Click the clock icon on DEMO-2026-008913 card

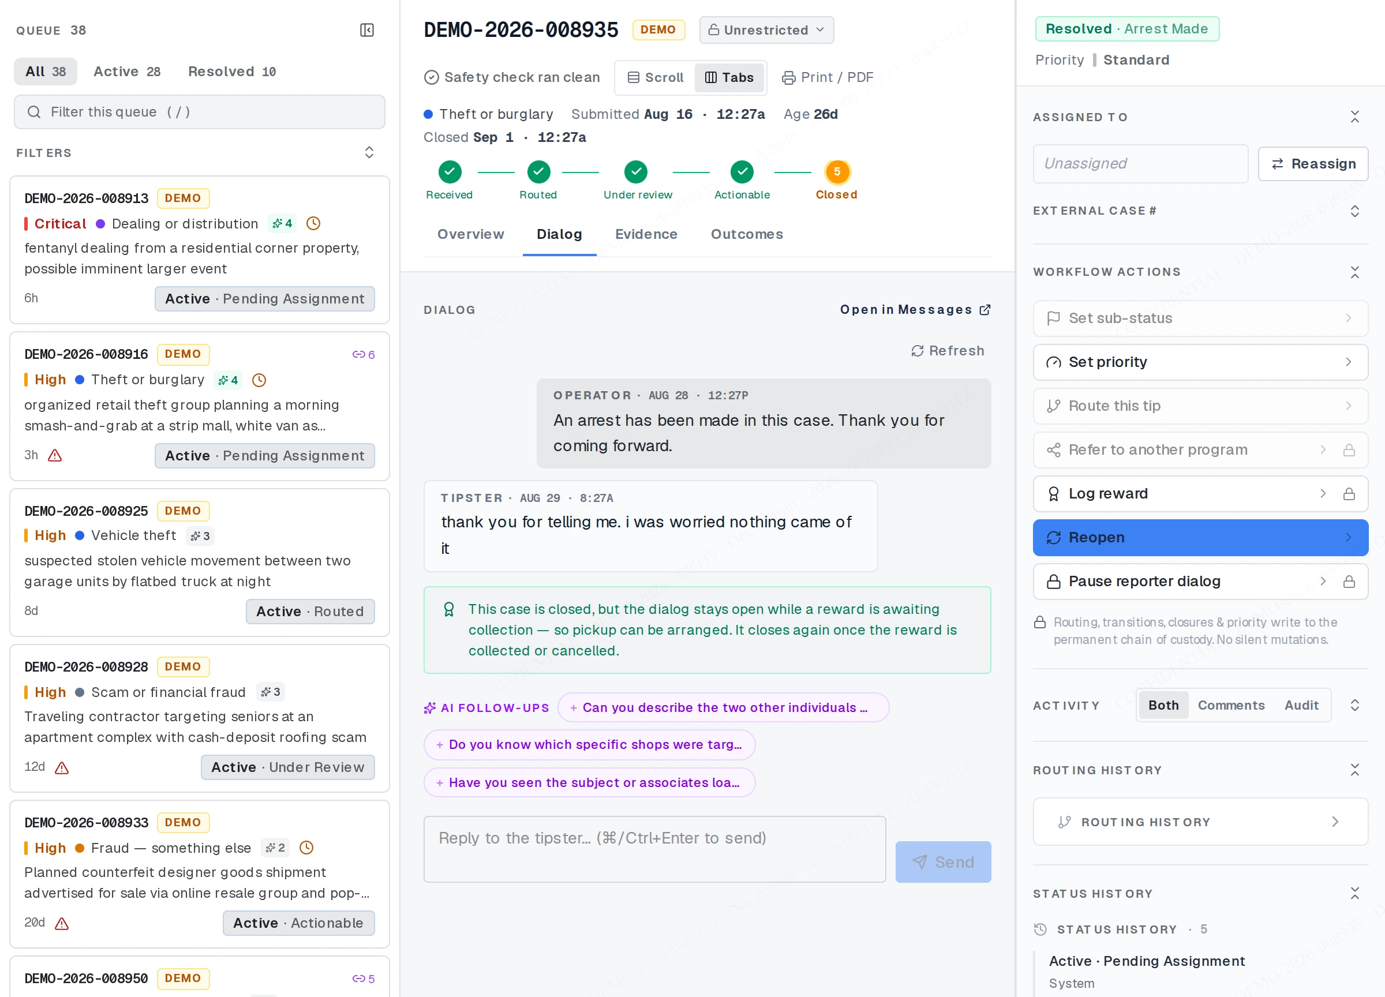(313, 223)
